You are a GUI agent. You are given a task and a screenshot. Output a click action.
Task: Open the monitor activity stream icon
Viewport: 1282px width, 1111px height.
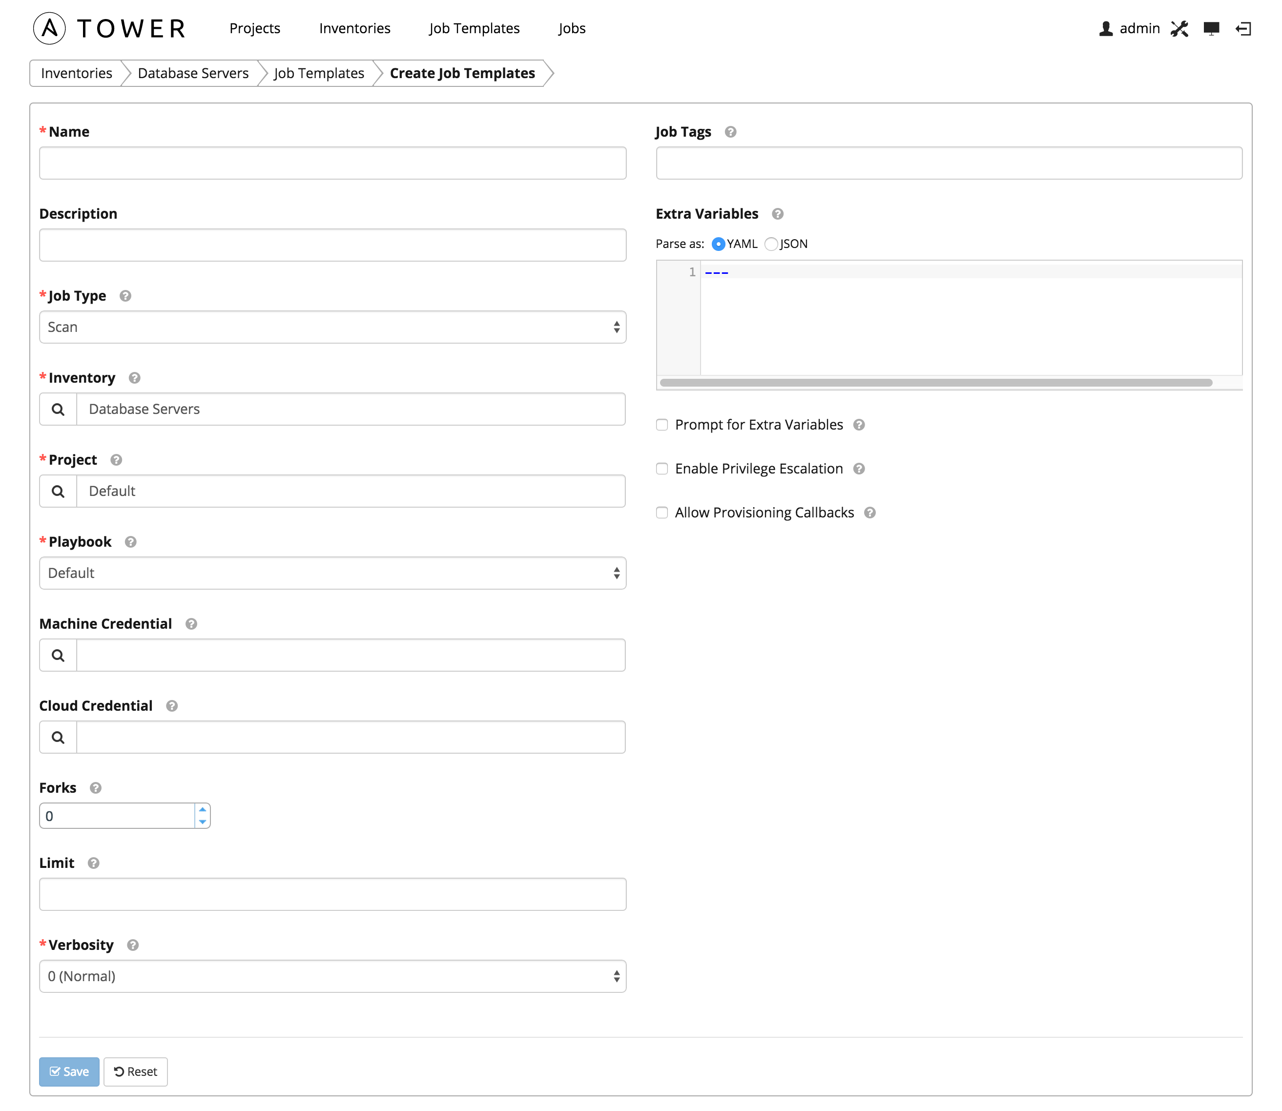(1211, 28)
